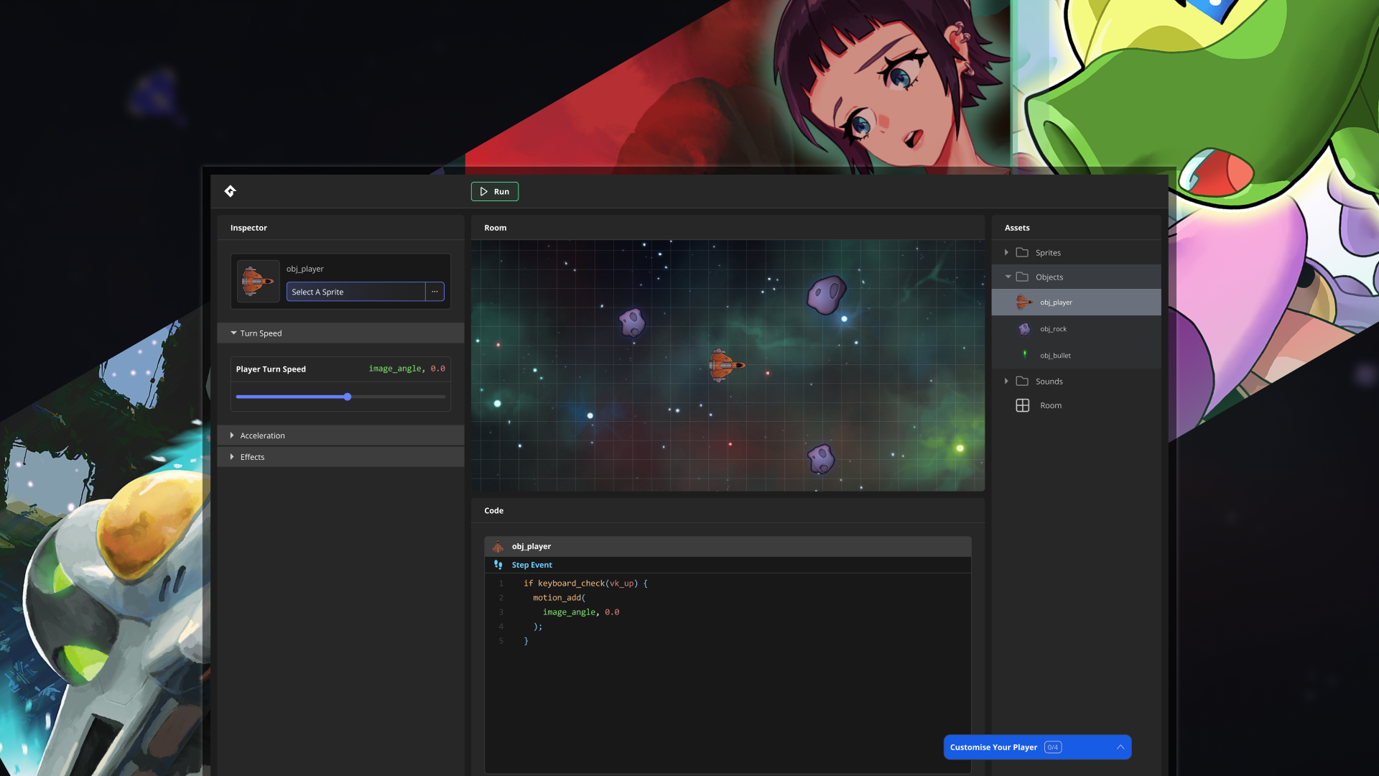The image size is (1379, 776).
Task: Select obj_rock in the Assets list
Action: (x=1053, y=329)
